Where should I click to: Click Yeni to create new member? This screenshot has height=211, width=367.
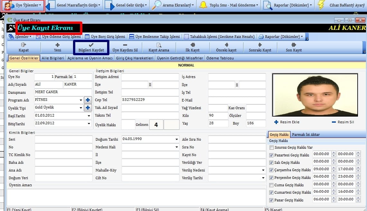[x=58, y=48]
